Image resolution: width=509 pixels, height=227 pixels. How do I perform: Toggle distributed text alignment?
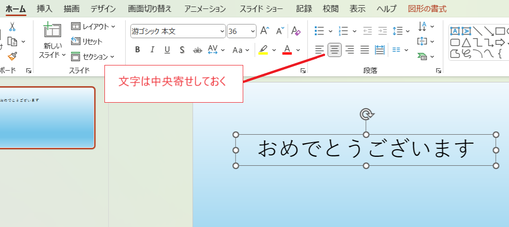coord(380,50)
